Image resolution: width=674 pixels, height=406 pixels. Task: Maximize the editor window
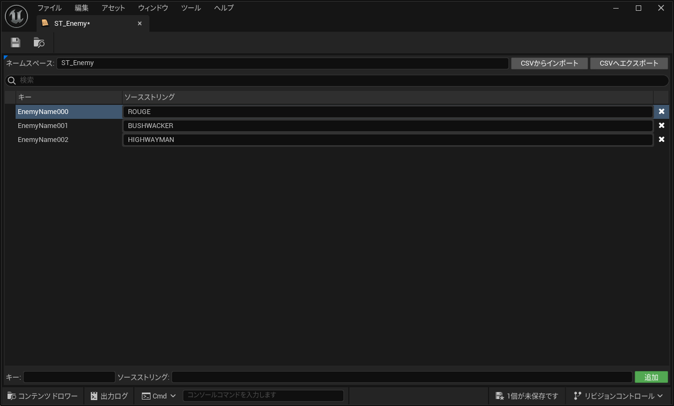coord(639,8)
